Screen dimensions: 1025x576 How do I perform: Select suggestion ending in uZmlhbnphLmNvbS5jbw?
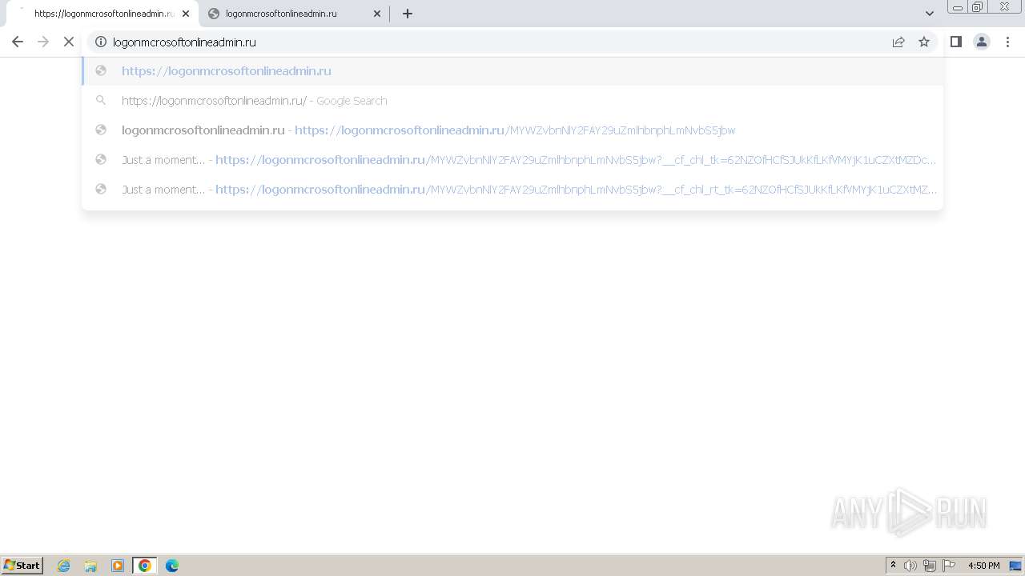[x=512, y=130]
